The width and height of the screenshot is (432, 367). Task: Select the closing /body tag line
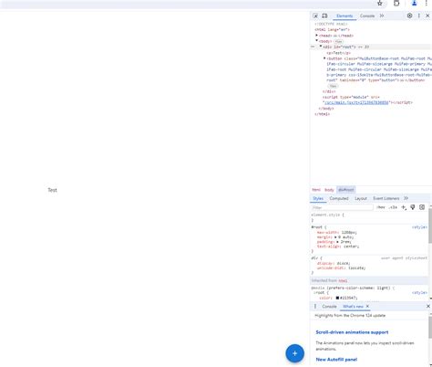(326, 109)
